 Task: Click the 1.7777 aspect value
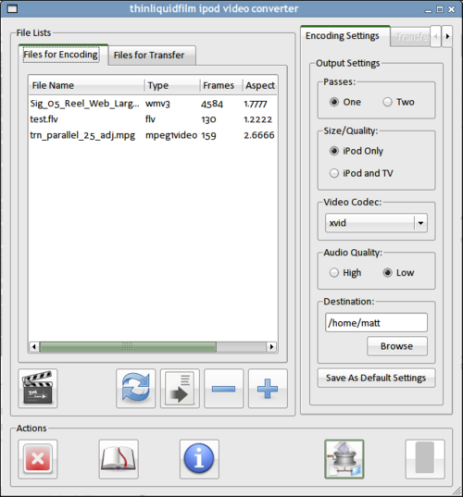click(x=256, y=104)
